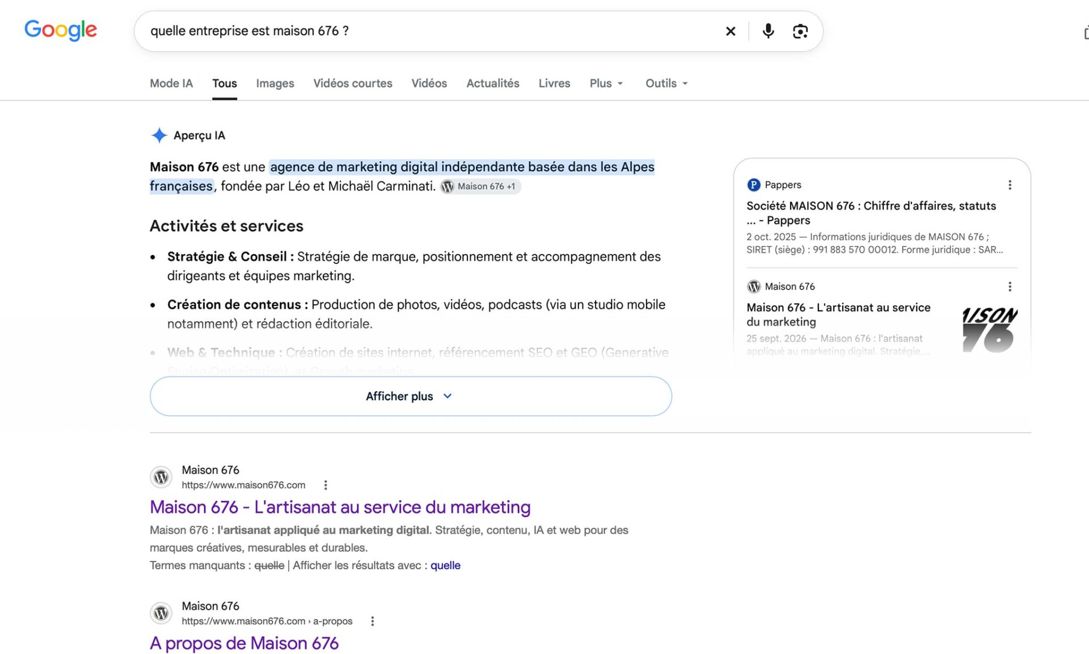Image resolution: width=1089 pixels, height=654 pixels.
Task: Go to the Vidéos tab
Action: pos(429,83)
